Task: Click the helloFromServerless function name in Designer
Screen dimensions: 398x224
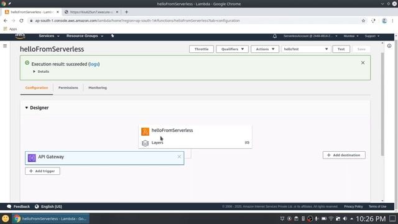Action: (172, 130)
